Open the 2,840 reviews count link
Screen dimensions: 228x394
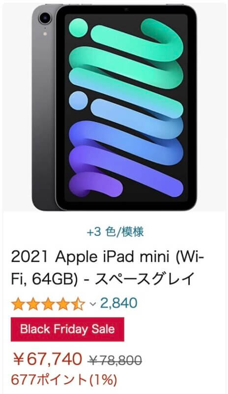(x=119, y=303)
